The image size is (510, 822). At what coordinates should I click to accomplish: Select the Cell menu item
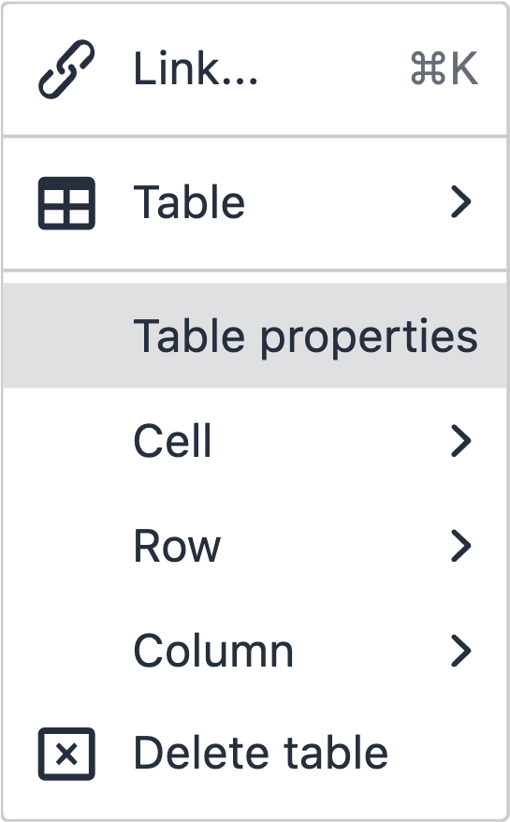255,440
